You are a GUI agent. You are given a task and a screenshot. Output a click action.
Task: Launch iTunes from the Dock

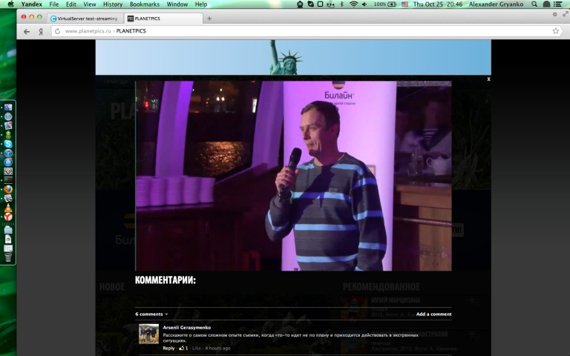coord(8,153)
